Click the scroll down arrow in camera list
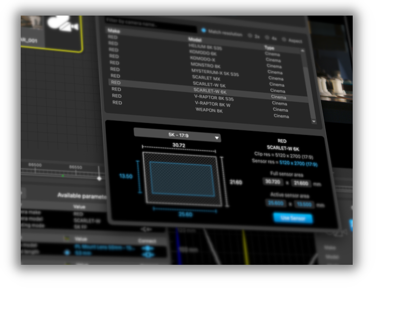Screen dimensions: 417x324 tap(313, 122)
